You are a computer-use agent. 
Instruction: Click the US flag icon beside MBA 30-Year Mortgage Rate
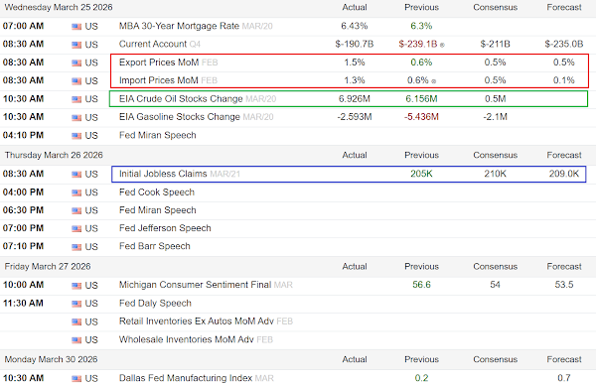coord(76,27)
